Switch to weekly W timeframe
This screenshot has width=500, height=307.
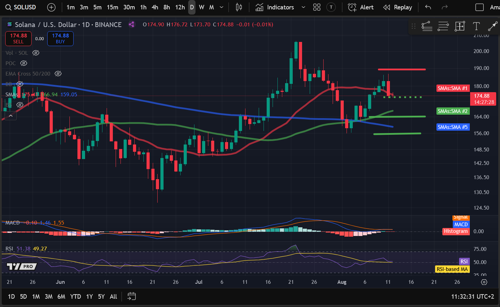(x=201, y=7)
